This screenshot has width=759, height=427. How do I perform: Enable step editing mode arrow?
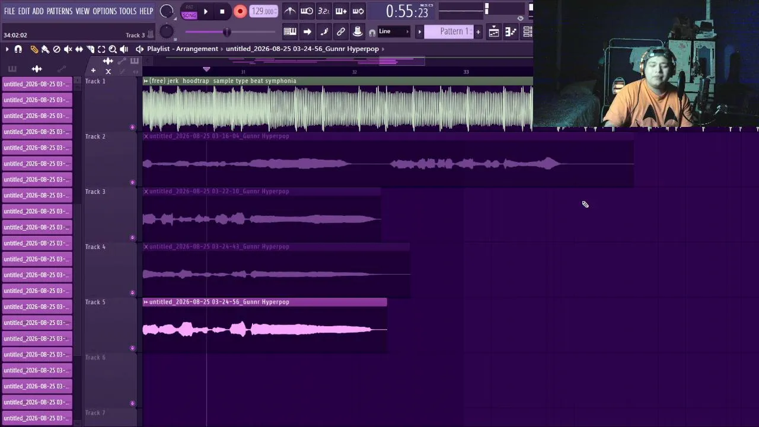tap(307, 31)
